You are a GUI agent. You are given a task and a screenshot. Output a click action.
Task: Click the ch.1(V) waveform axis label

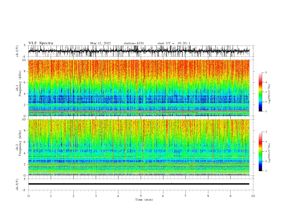click(17, 51)
